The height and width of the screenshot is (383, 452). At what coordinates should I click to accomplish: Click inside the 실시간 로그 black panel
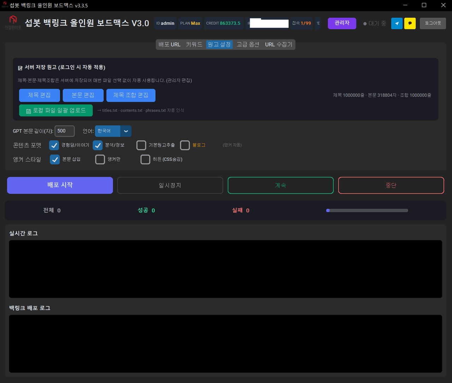(x=226, y=269)
